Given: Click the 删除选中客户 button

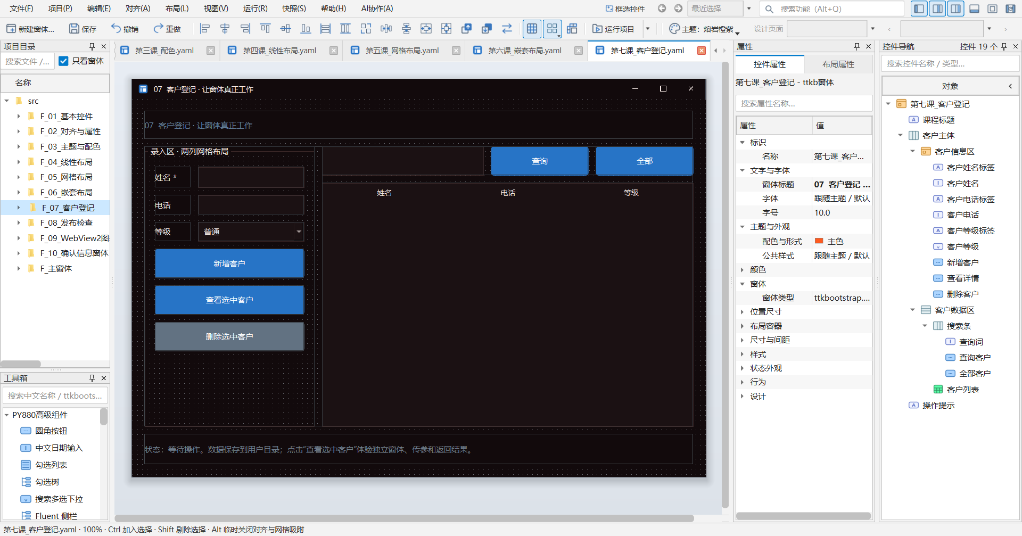Looking at the screenshot, I should tap(229, 336).
